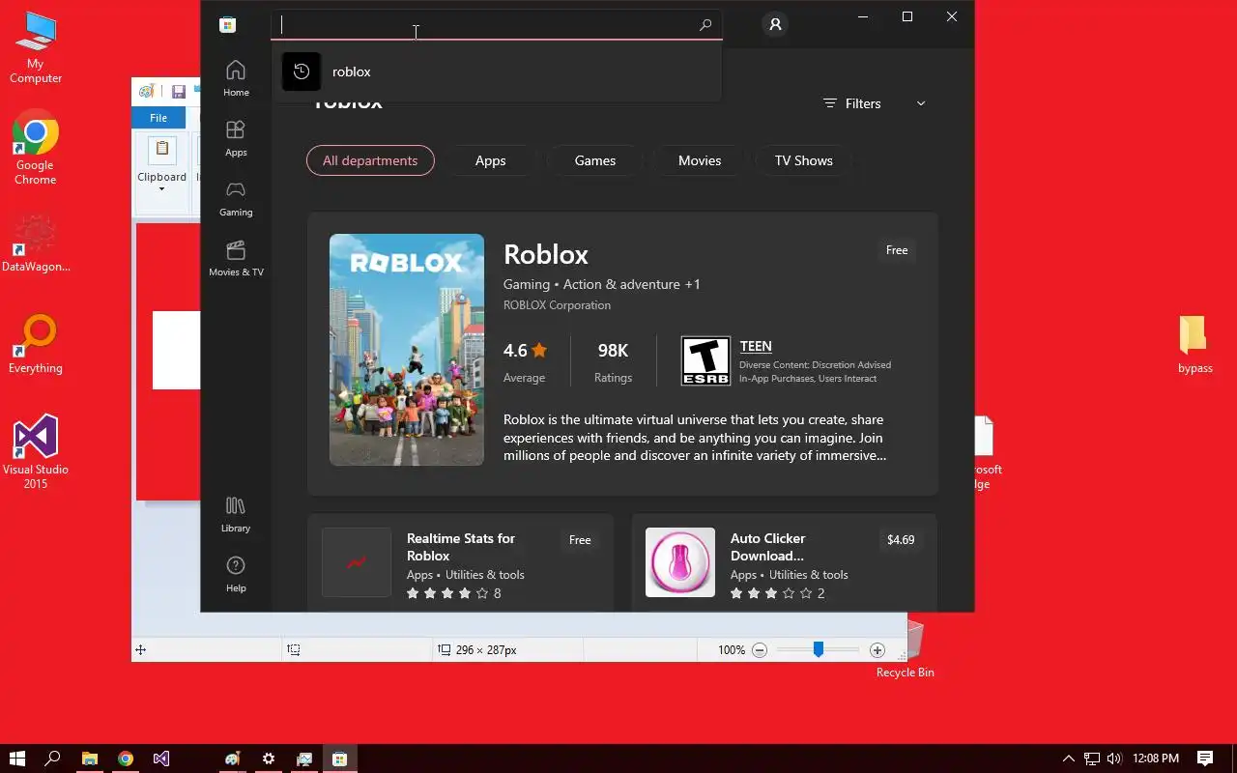This screenshot has height=773, width=1237.
Task: Select the TV Shows department filter
Action: coord(804,160)
